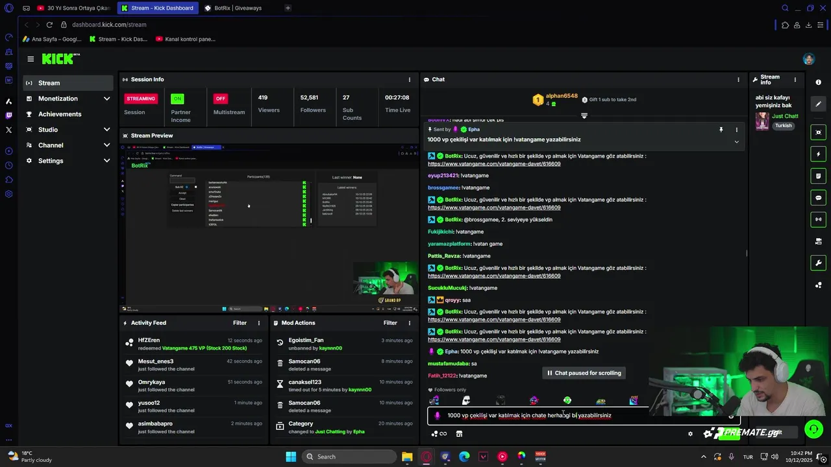Toggle Session Info broadcast panel icon
The width and height of the screenshot is (831, 467).
818,219
